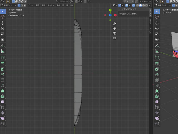This screenshot has height=134, width=178.
Task: Switch to the ツール sidebar tab
Action: click(150, 22)
